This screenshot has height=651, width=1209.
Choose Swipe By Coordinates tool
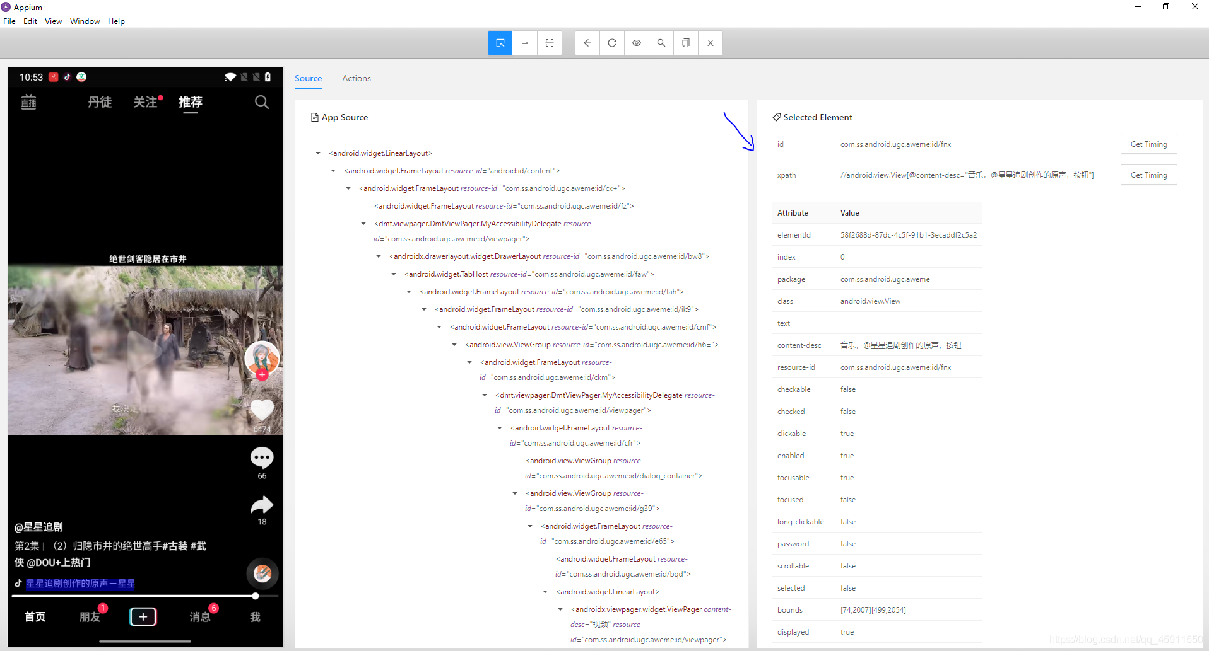(525, 43)
